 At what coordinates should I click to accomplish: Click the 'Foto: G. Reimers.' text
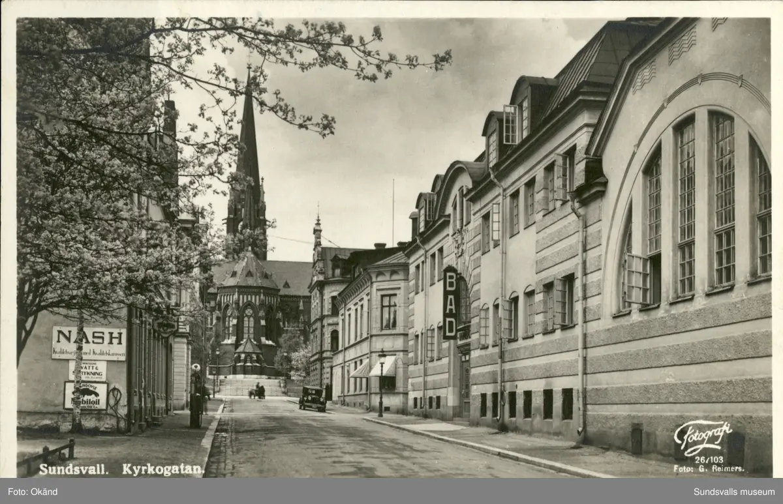[x=708, y=468]
